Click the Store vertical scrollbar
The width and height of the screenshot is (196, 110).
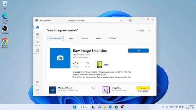pyautogui.click(x=156, y=29)
